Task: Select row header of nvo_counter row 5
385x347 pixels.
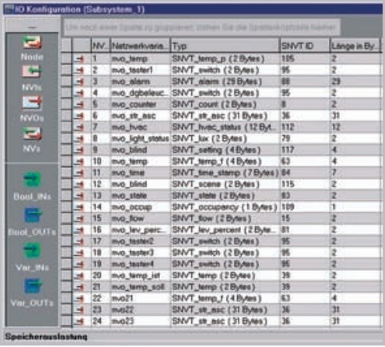Action: pyautogui.click(x=66, y=105)
